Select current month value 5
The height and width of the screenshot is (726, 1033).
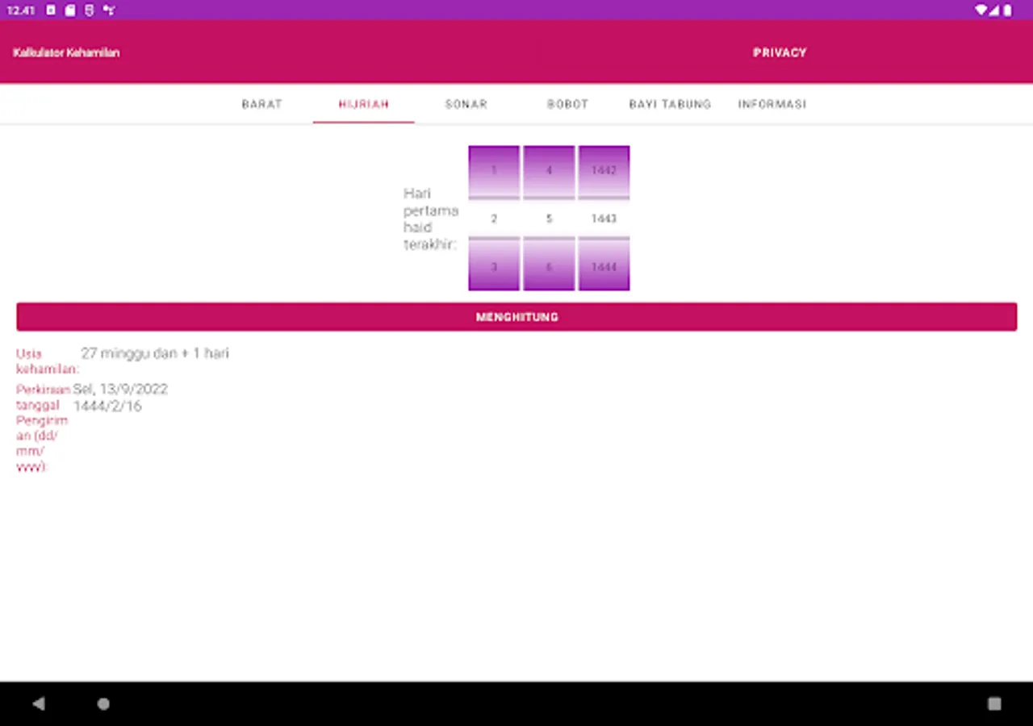point(549,219)
